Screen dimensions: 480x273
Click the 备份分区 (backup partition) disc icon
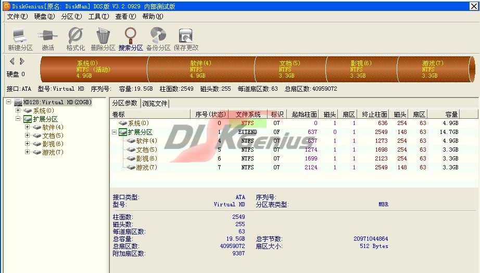click(158, 35)
